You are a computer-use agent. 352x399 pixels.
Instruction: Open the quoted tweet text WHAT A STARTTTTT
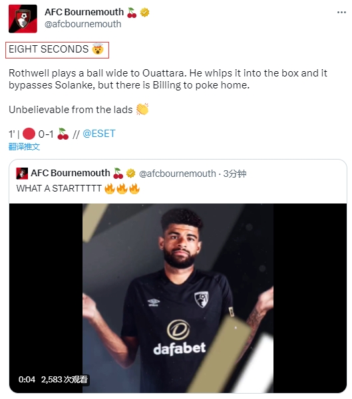tap(59, 189)
